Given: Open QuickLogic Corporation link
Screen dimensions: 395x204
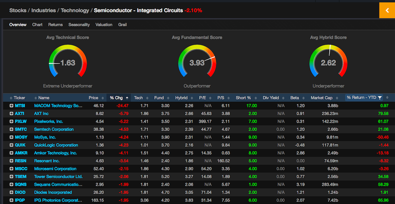Looking at the screenshot, I should point(56,145).
